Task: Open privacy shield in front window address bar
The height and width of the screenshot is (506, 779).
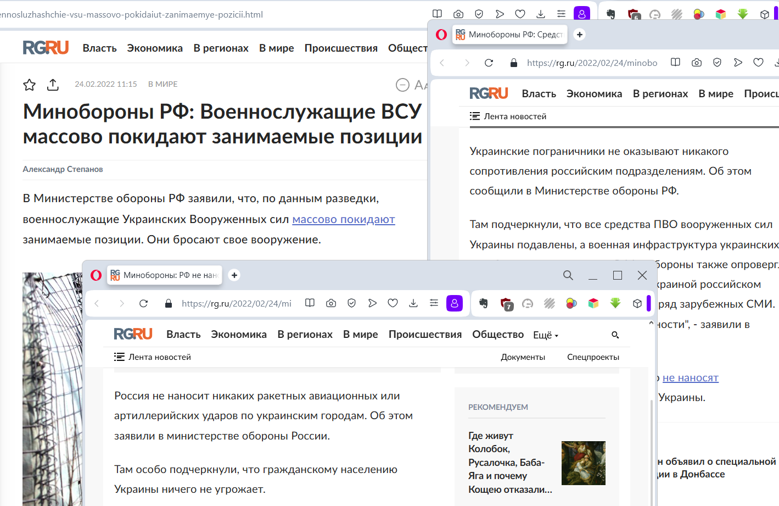Action: pos(352,303)
